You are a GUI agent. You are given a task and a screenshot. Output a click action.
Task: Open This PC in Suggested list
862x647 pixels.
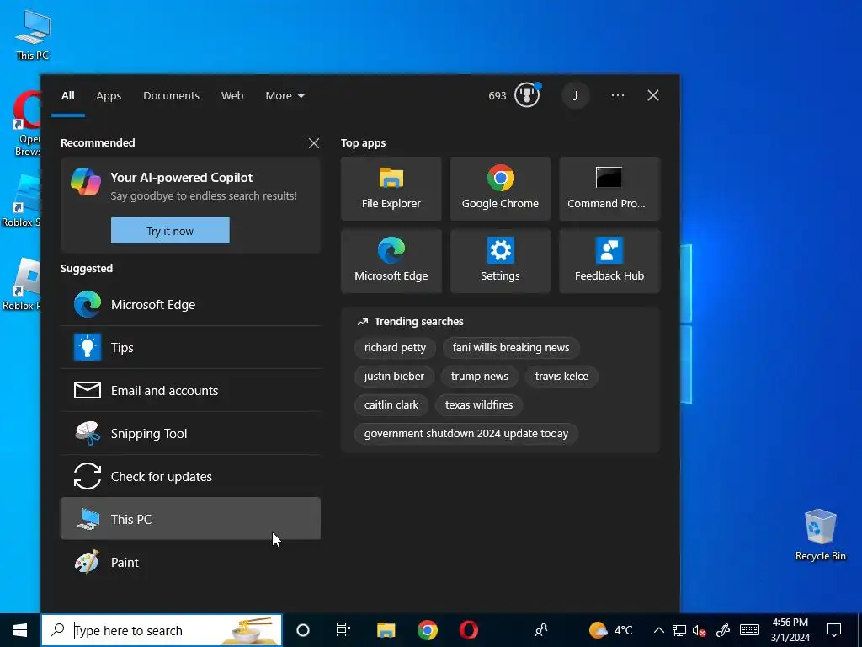[x=190, y=519]
